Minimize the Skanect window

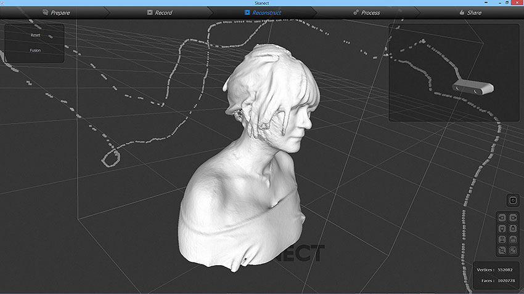pos(499,2)
